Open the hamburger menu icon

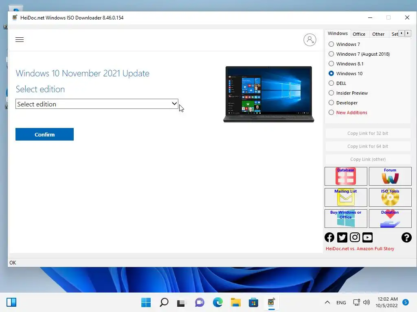(x=20, y=40)
